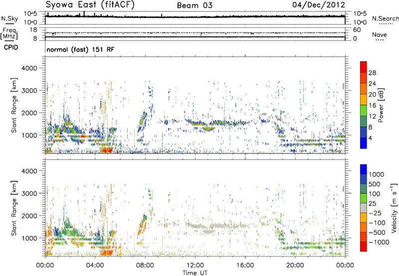Click the '3000' range tick on velocity panel
Image resolution: width=399 pixels, height=276 pixels.
click(29, 193)
